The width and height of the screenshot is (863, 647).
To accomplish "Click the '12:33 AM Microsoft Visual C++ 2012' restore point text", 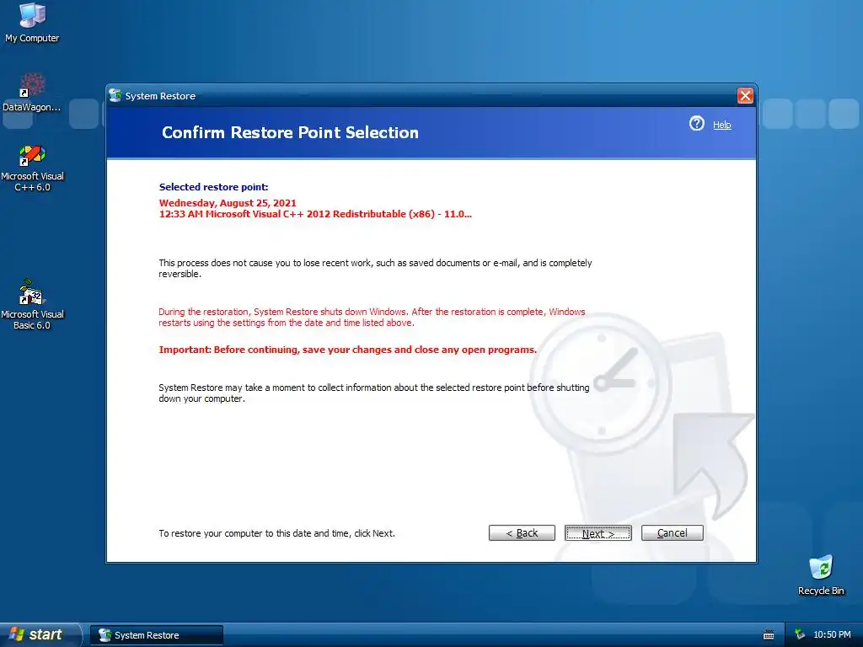I will (315, 214).
